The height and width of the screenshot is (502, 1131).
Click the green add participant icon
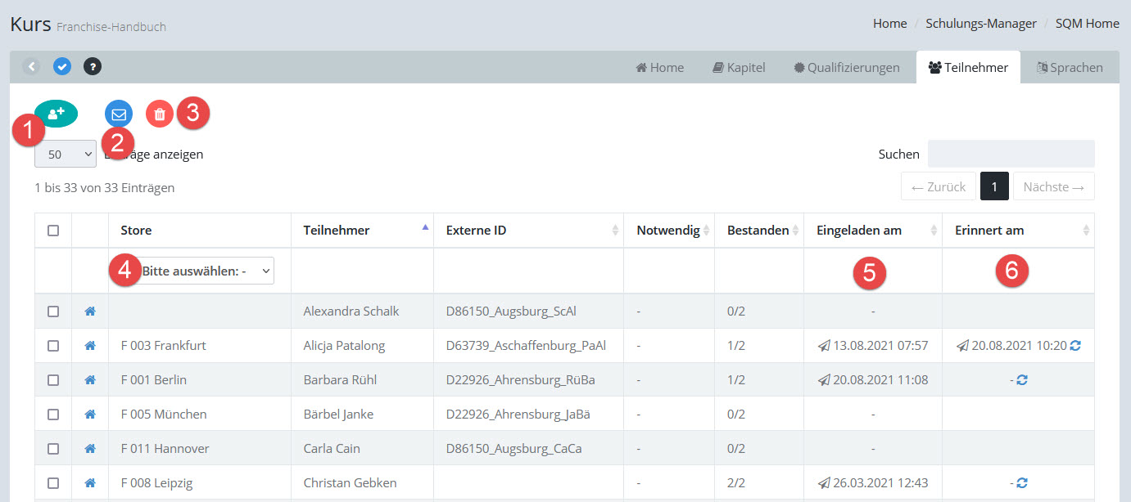click(x=56, y=114)
